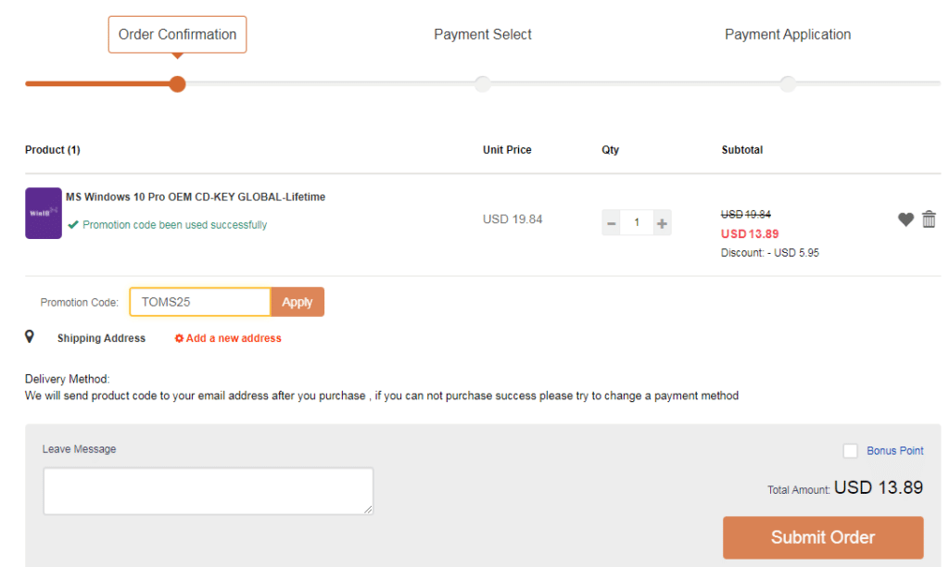Click the Product (1) column header

(x=53, y=149)
